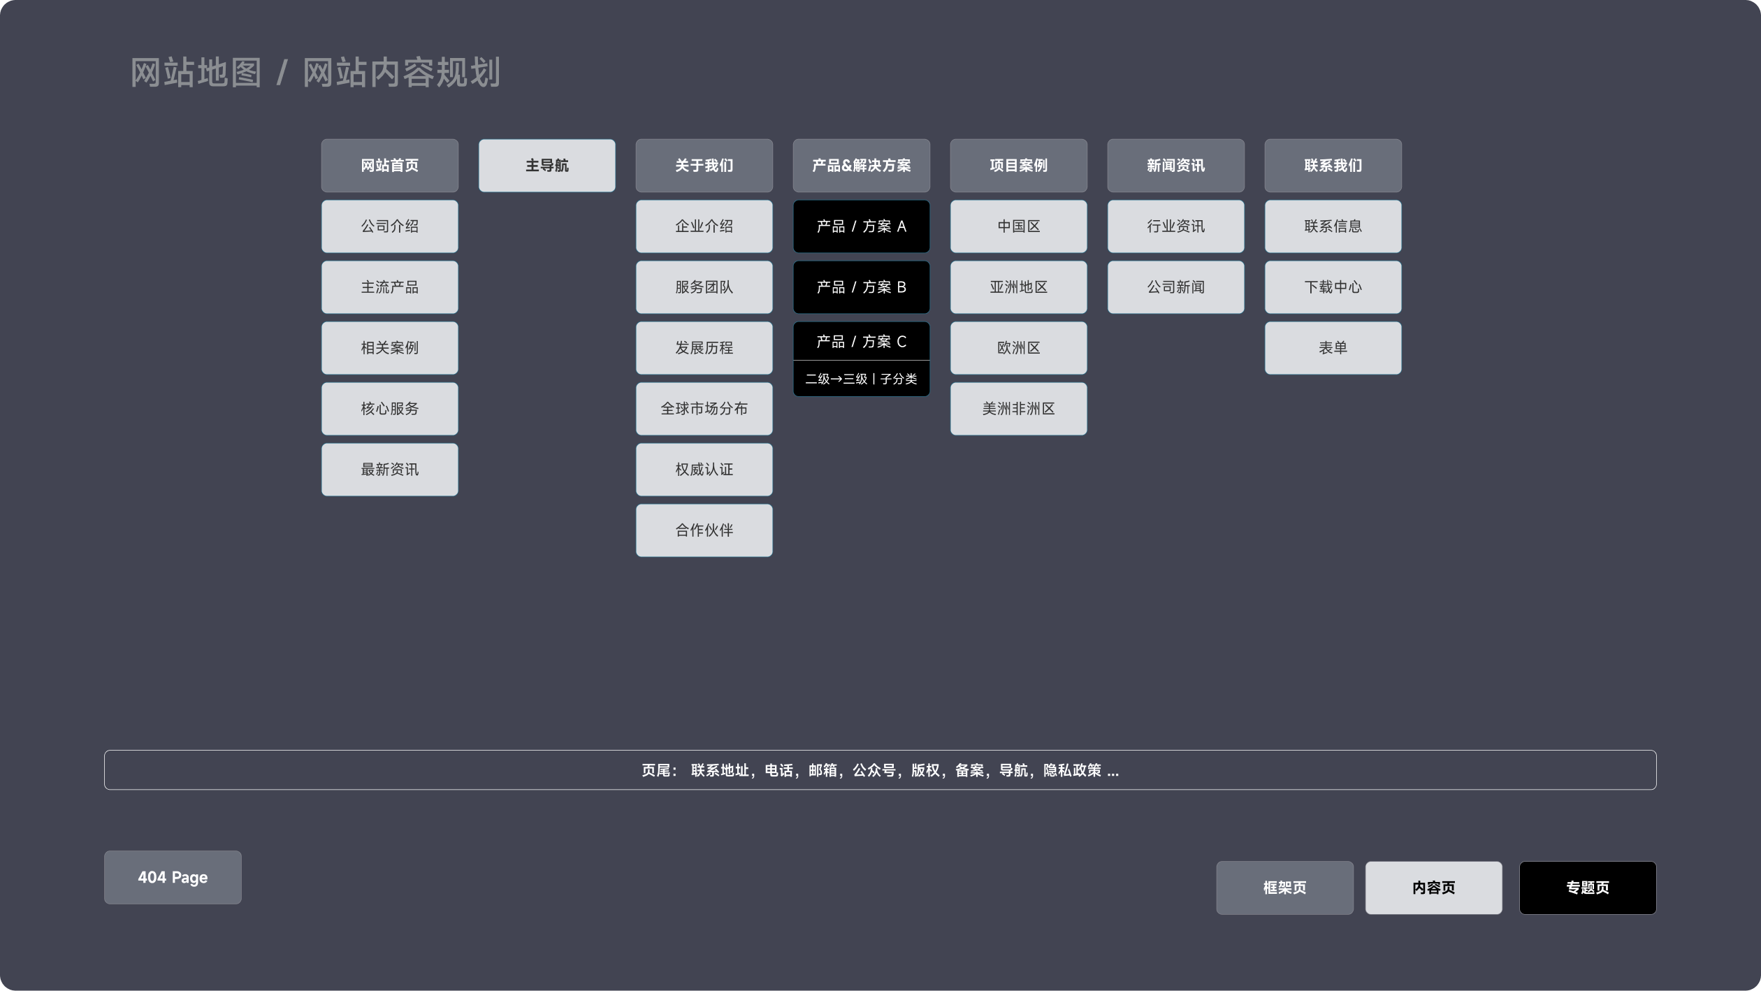Screen dimensions: 1761x991
Task: Click the 网站首页 header box
Action: tap(389, 166)
